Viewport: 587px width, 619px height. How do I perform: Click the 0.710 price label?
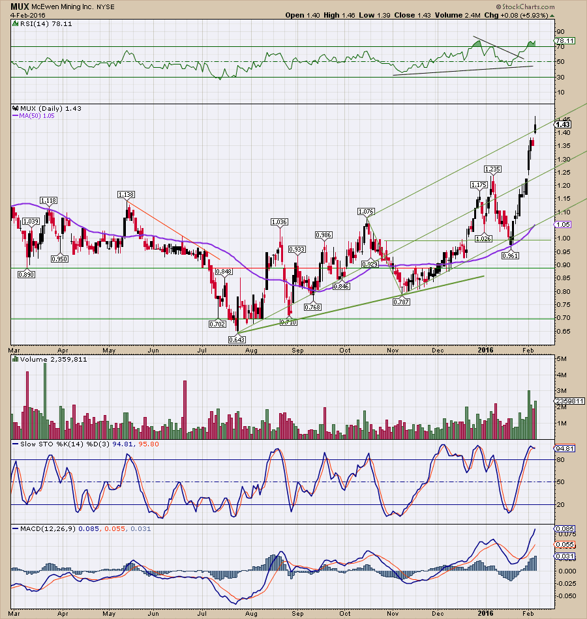point(288,322)
